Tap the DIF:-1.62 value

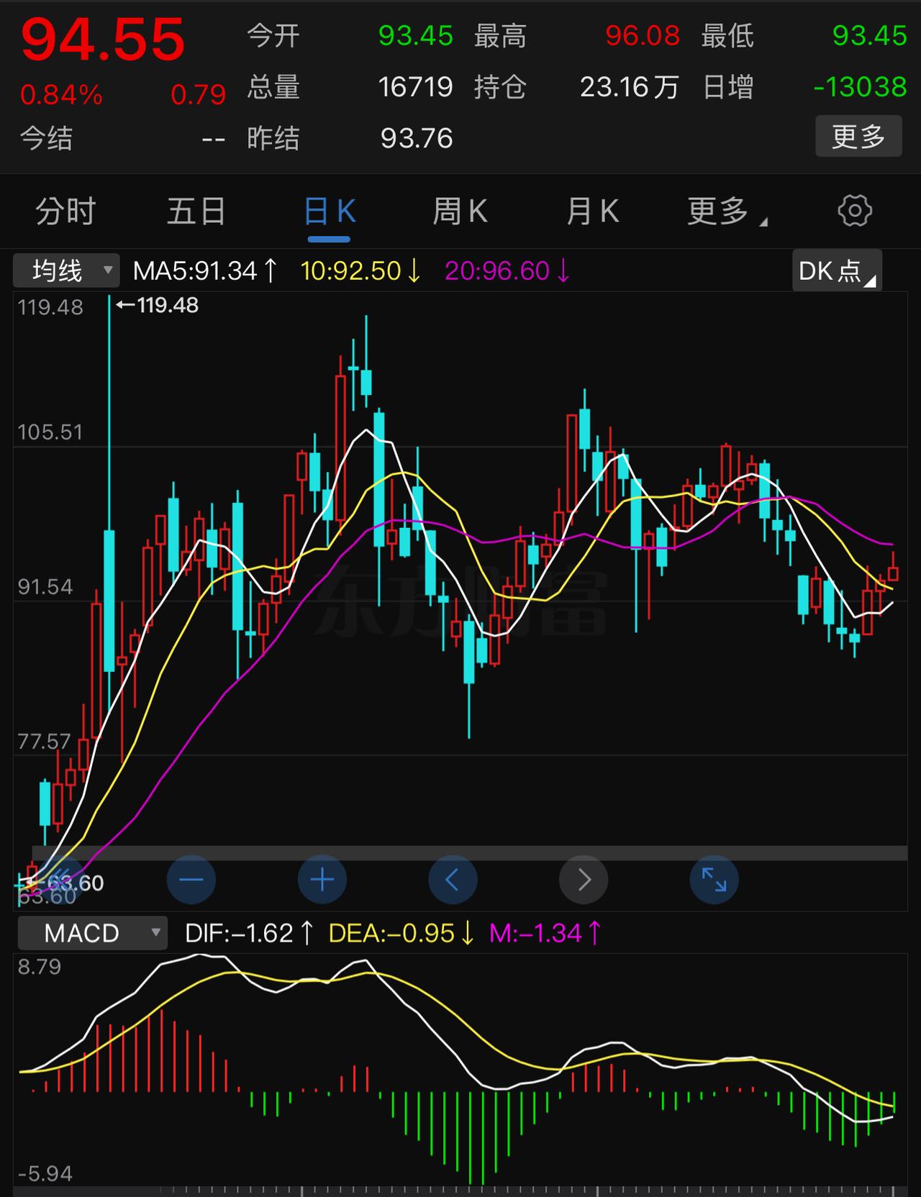(x=249, y=933)
